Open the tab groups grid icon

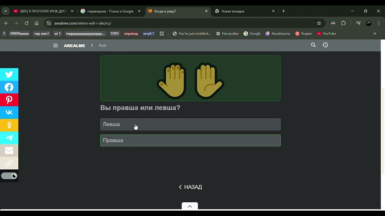tap(162, 34)
